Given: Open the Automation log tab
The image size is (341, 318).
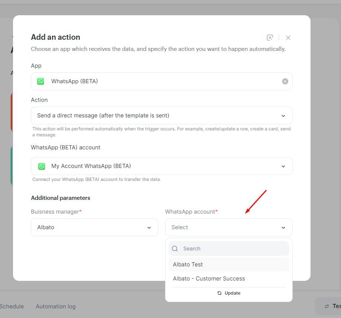Looking at the screenshot, I should [56, 306].
